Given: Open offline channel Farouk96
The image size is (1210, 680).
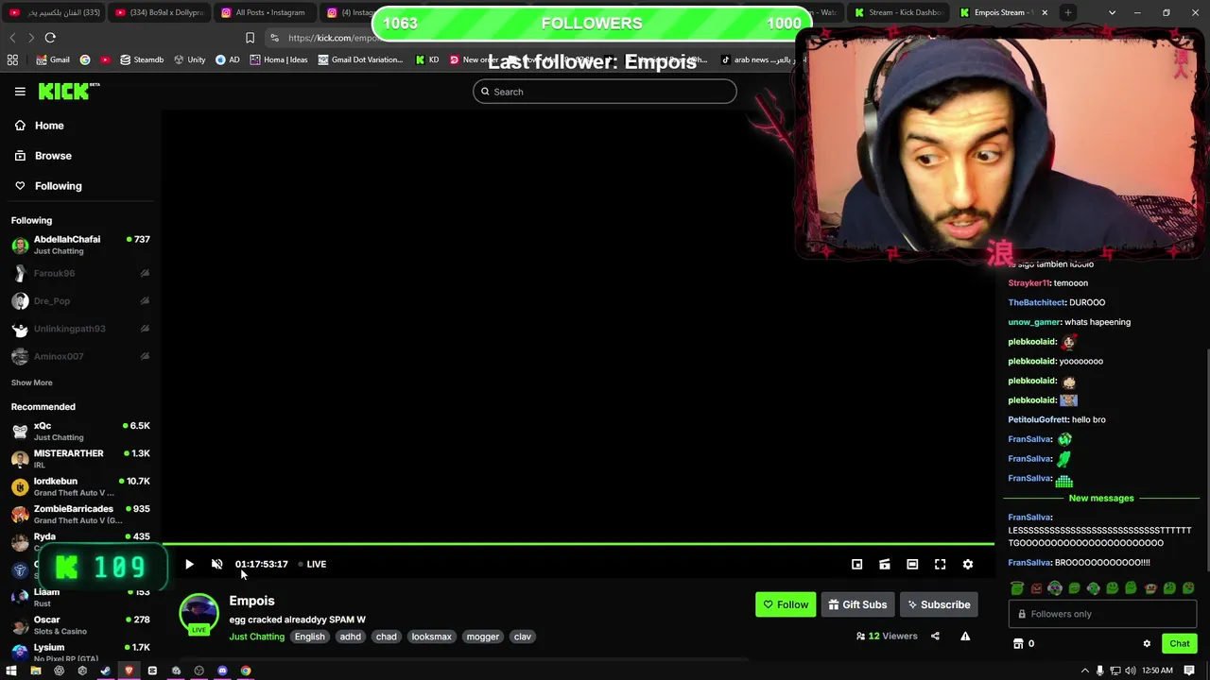Looking at the screenshot, I should [80, 273].
